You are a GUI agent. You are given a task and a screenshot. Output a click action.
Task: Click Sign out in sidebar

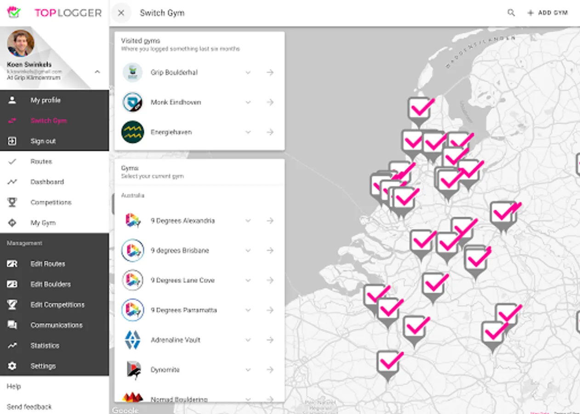tap(54, 141)
